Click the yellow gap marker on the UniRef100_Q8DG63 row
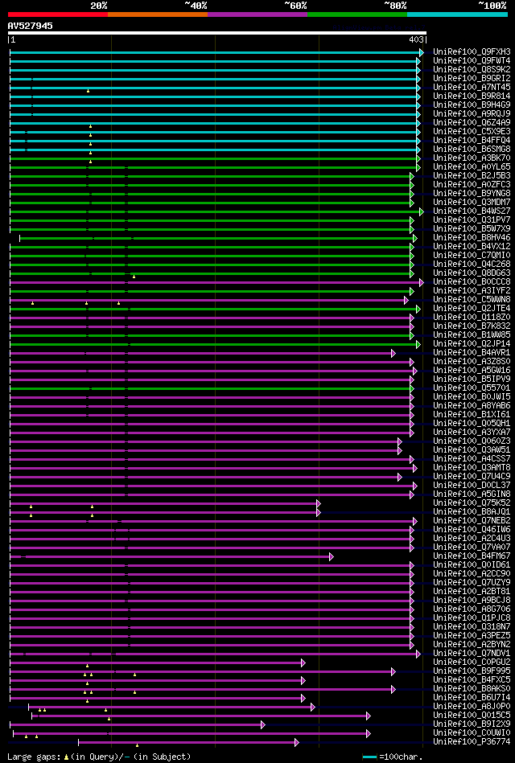The width and height of the screenshot is (515, 763). point(134,277)
